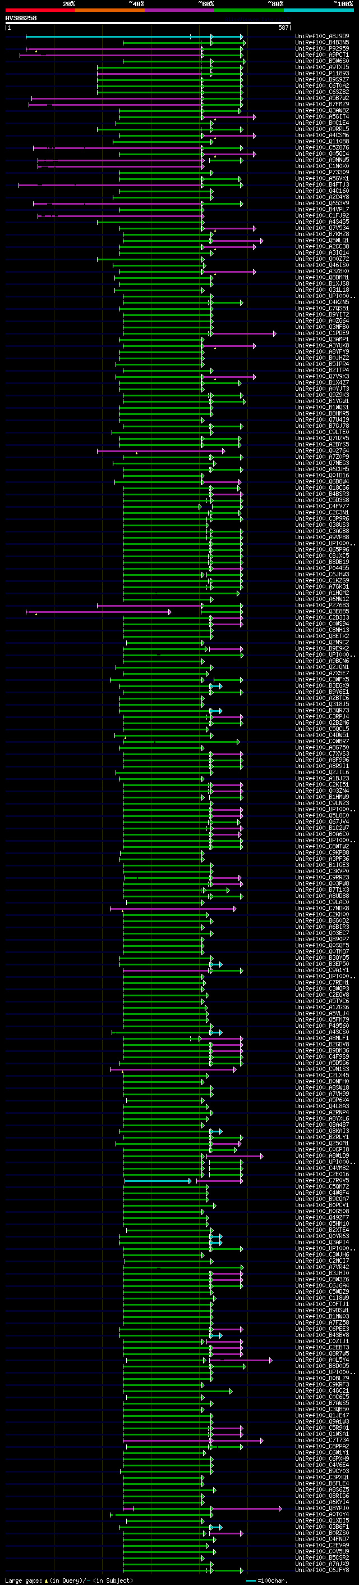Select the UniRef100_B1YGW1 label
The image size is (359, 1585).
tap(322, 401)
